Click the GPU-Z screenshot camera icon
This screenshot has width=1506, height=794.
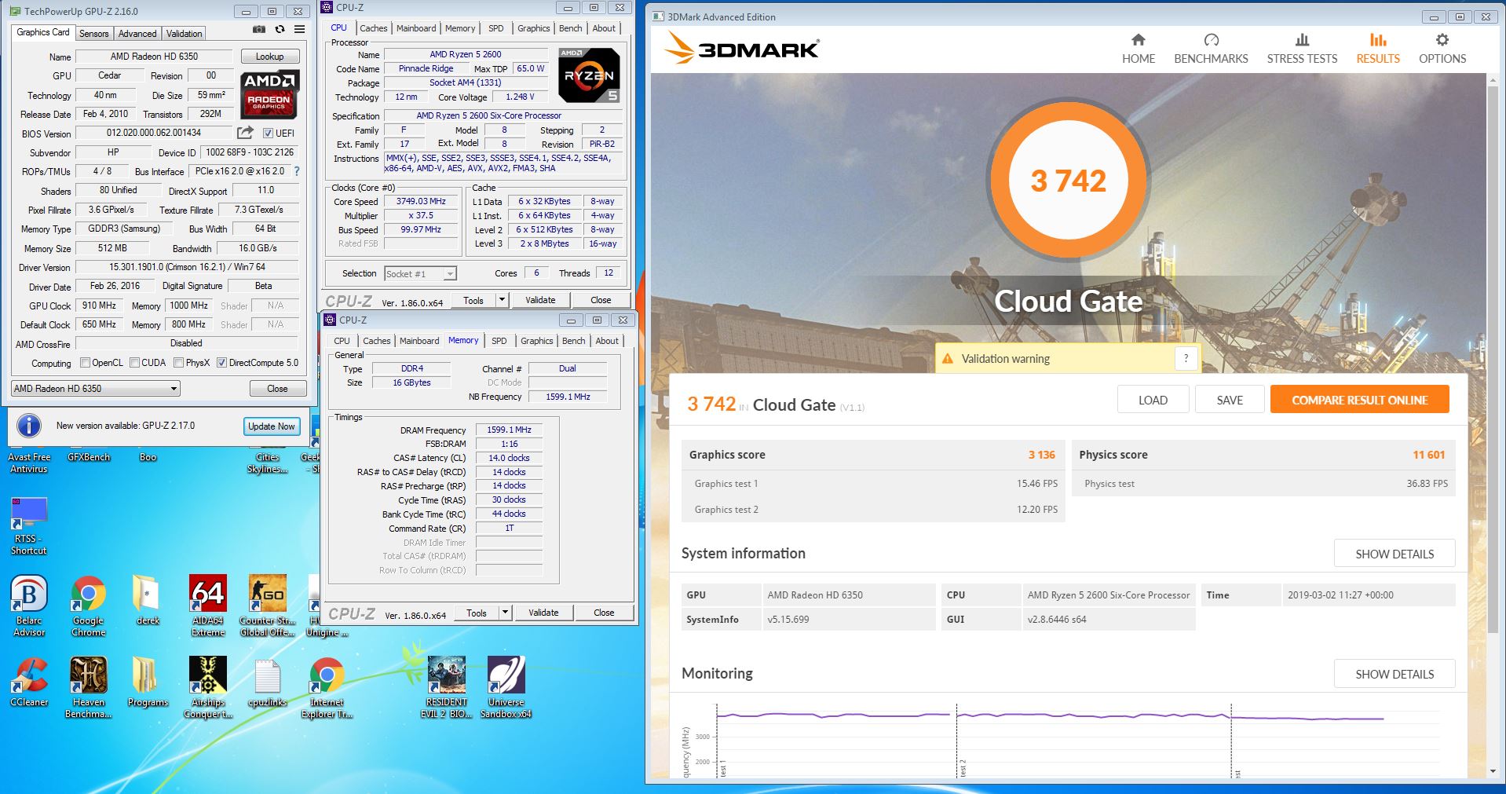point(259,30)
